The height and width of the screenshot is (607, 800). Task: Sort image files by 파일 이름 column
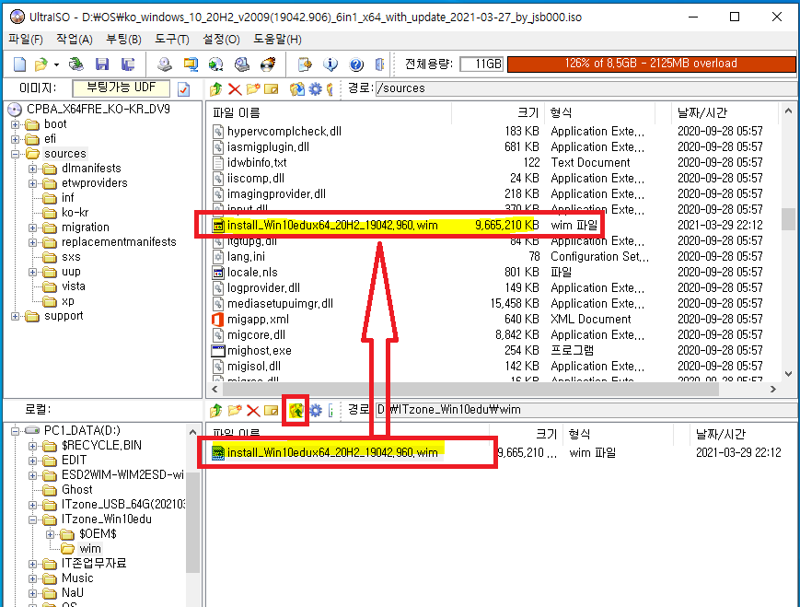pyautogui.click(x=329, y=112)
